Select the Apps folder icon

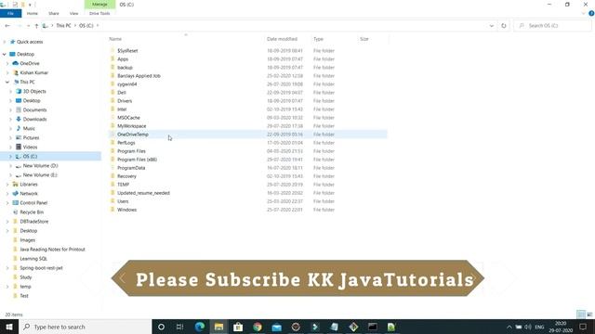112,58
